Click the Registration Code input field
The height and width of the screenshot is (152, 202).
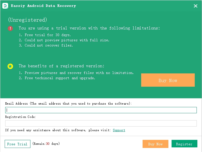[101, 123]
